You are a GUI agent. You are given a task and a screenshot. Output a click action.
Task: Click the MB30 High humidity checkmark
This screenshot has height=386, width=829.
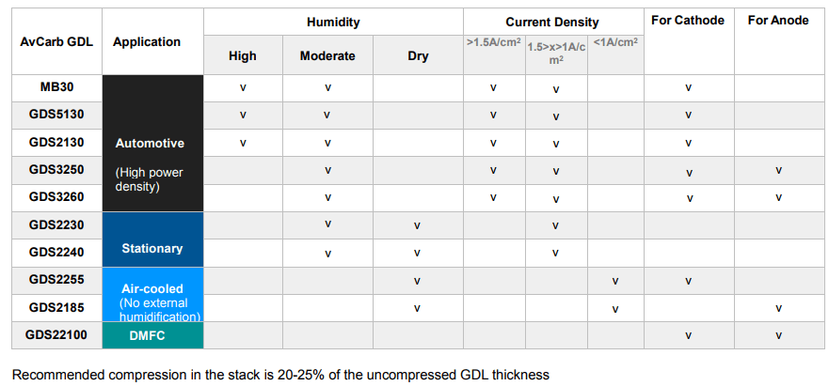[x=243, y=87]
